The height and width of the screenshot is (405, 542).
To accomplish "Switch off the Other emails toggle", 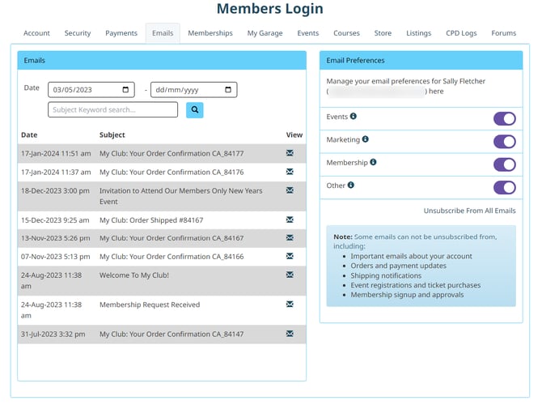I will click(504, 187).
